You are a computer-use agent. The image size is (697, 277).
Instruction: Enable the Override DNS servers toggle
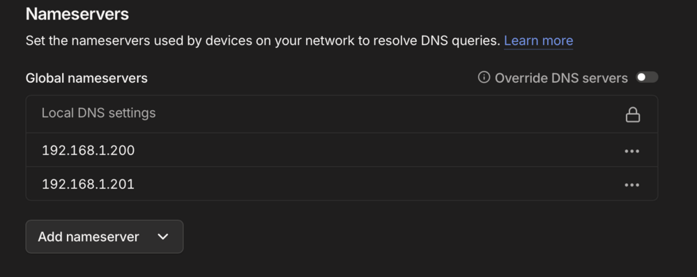(647, 77)
